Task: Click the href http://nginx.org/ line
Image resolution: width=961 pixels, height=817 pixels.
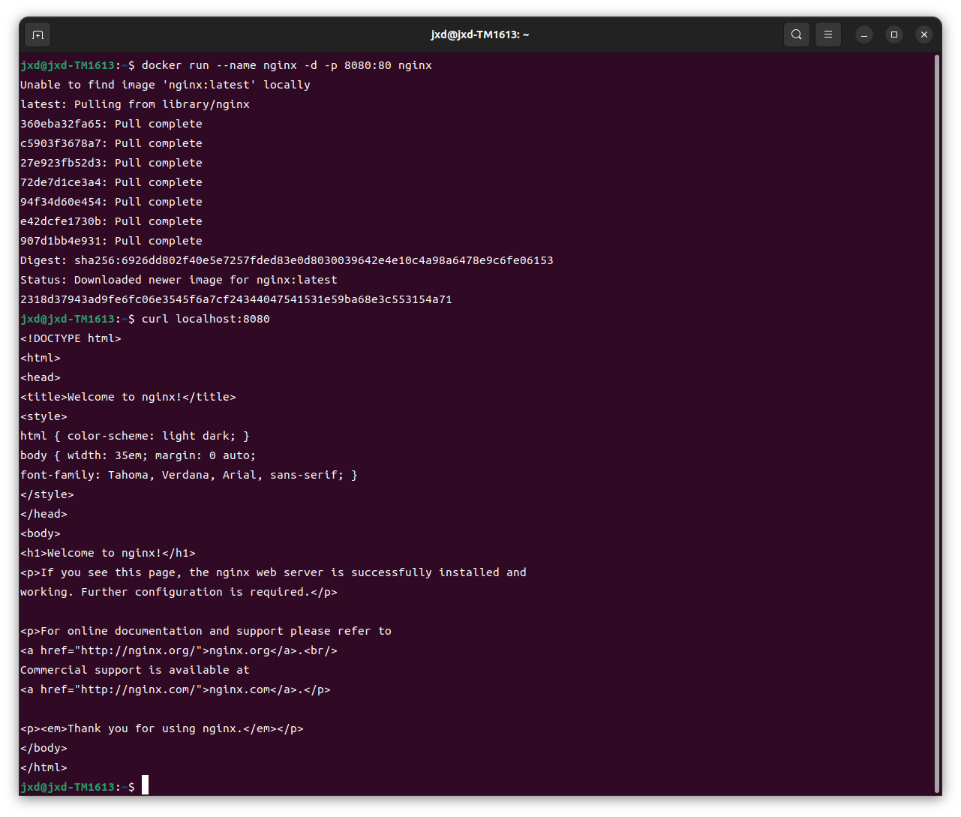Action: pyautogui.click(x=179, y=650)
